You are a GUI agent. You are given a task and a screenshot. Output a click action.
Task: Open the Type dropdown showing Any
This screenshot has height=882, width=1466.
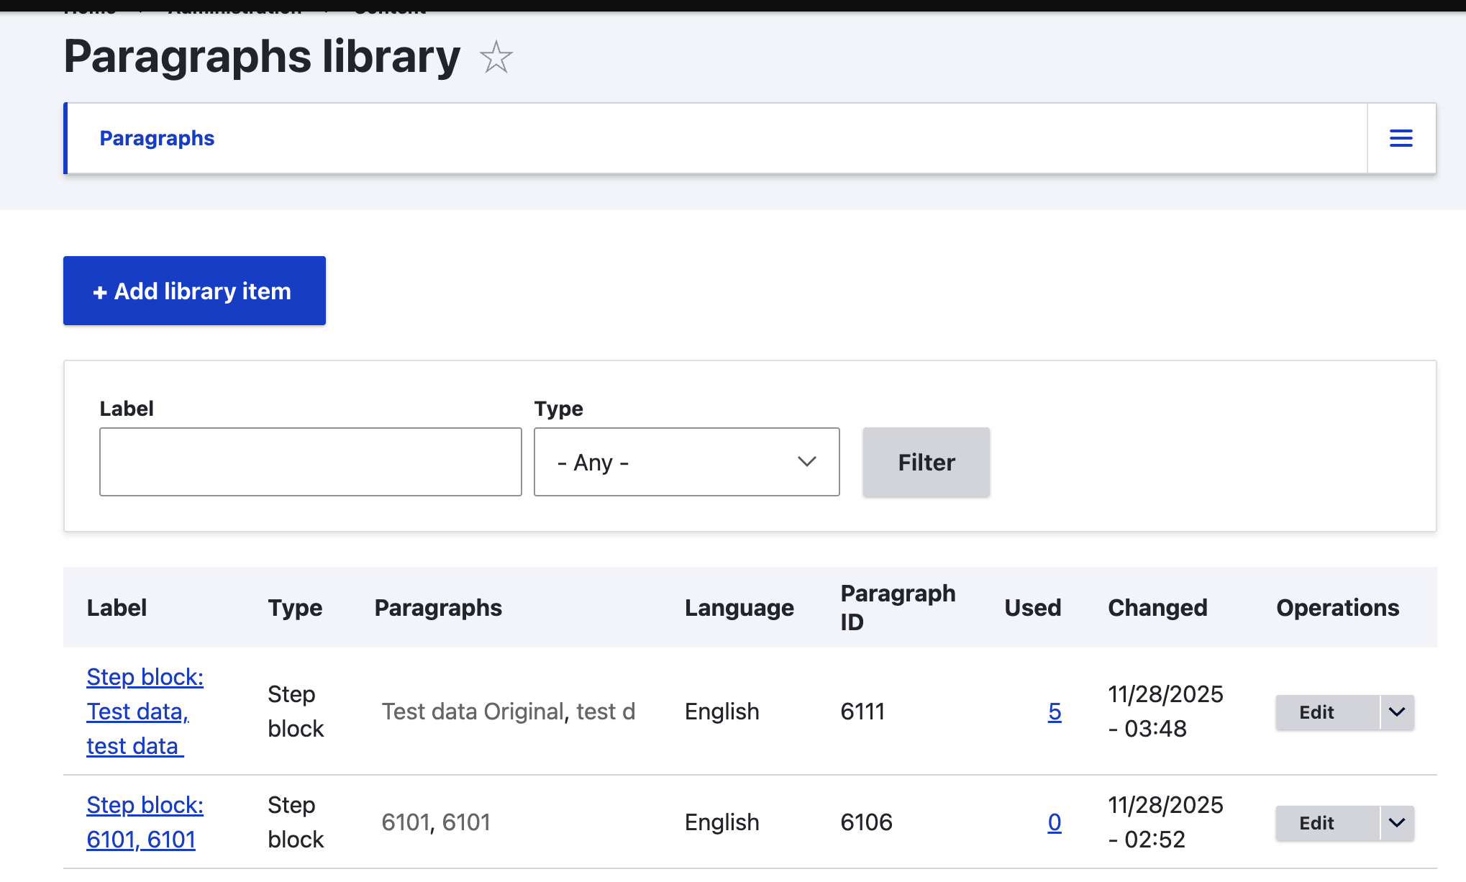point(686,462)
